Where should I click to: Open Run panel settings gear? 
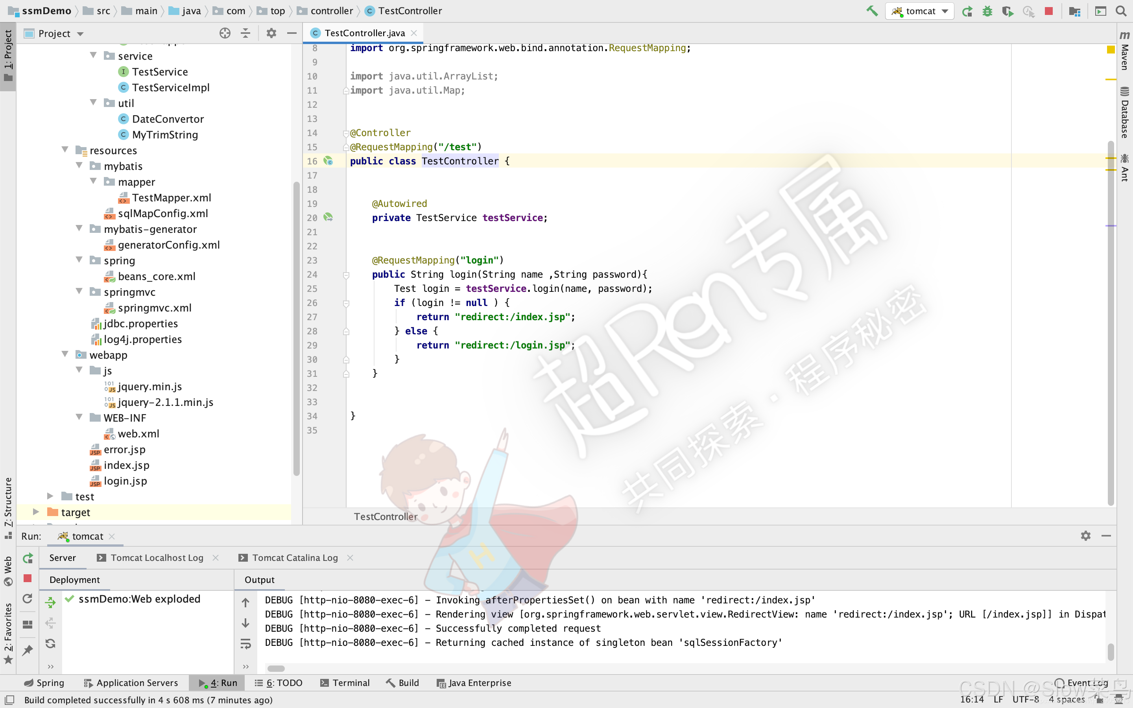1085,536
